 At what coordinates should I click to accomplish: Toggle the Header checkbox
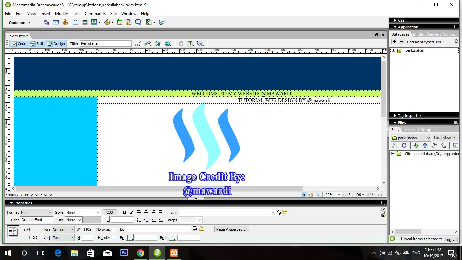pos(114,237)
